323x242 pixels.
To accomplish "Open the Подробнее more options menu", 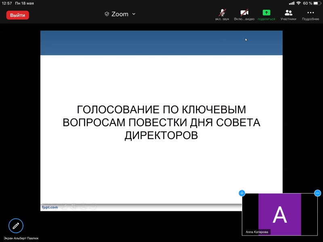I will click(x=310, y=15).
